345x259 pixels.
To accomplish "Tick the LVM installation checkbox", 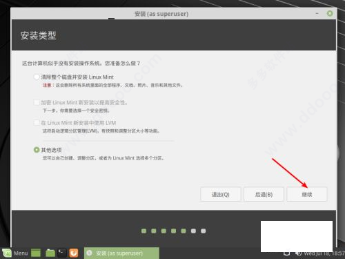I will (37, 122).
